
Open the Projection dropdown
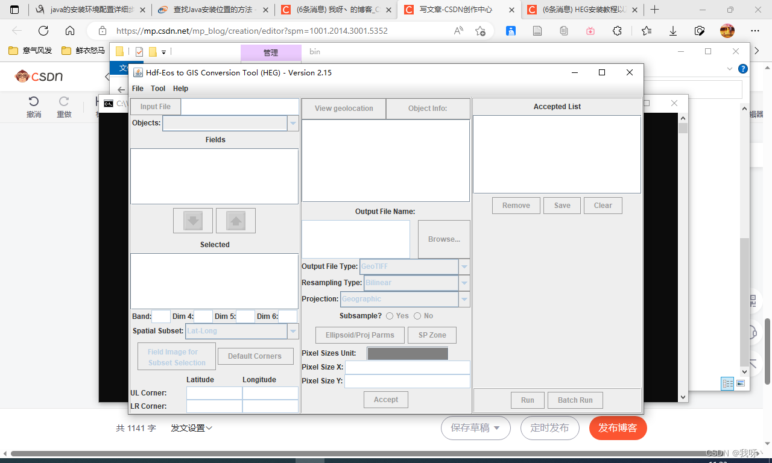[x=464, y=299]
